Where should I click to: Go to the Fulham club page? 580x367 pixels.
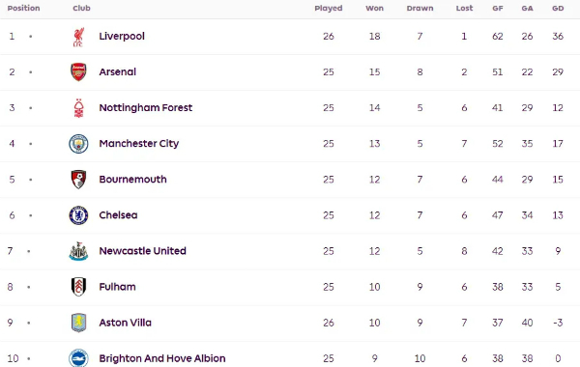[117, 287]
